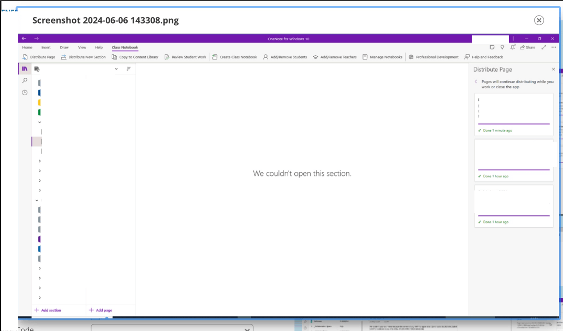Click the lightbulb Tell Me icon
Image resolution: width=563 pixels, height=331 pixels.
[x=502, y=47]
